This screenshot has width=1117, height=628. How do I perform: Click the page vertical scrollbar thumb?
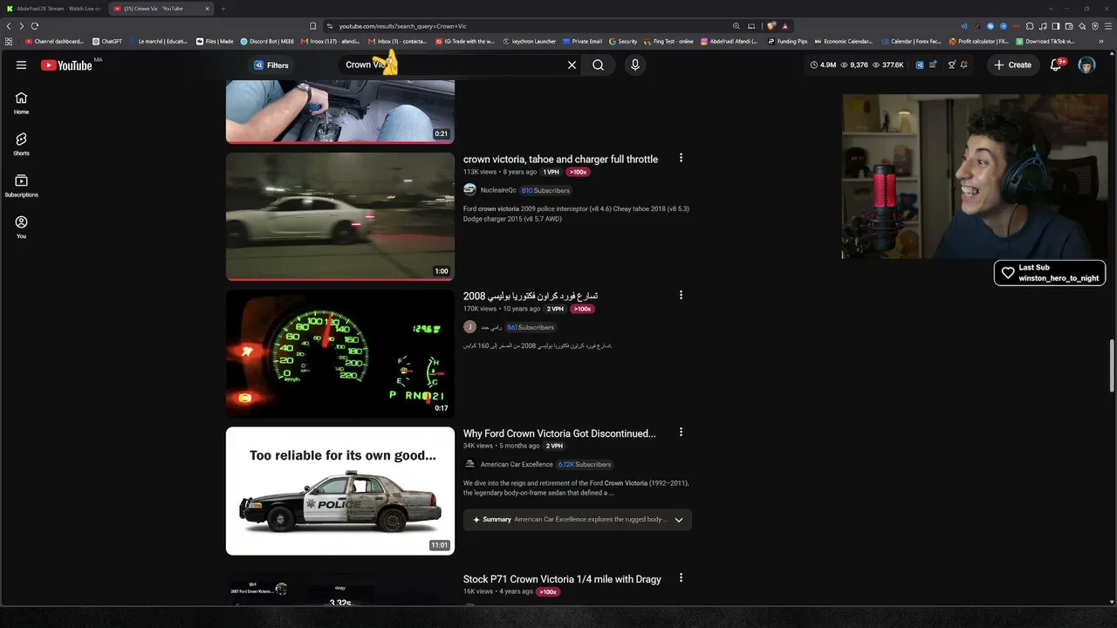click(1111, 366)
